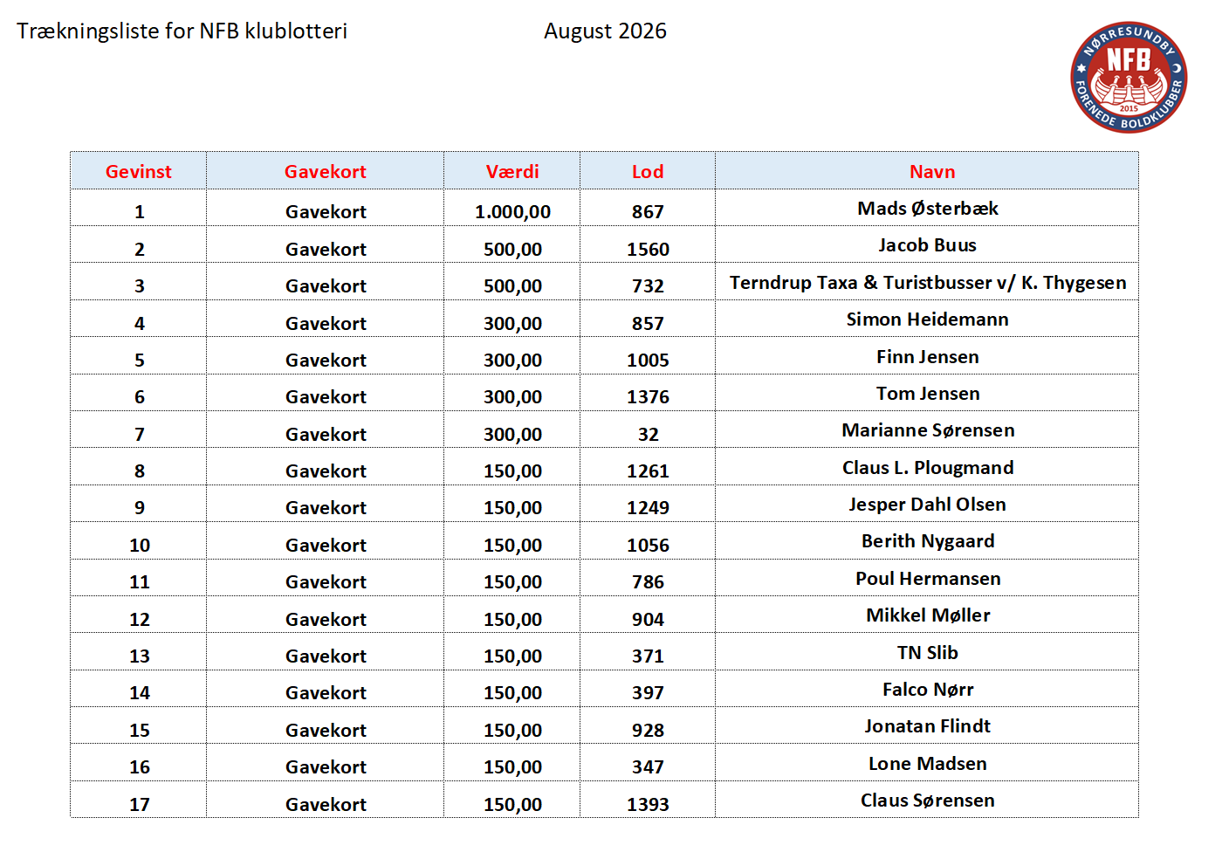Viewport: 1229px width, 859px height.
Task: Click the Lod column header
Action: 648,171
